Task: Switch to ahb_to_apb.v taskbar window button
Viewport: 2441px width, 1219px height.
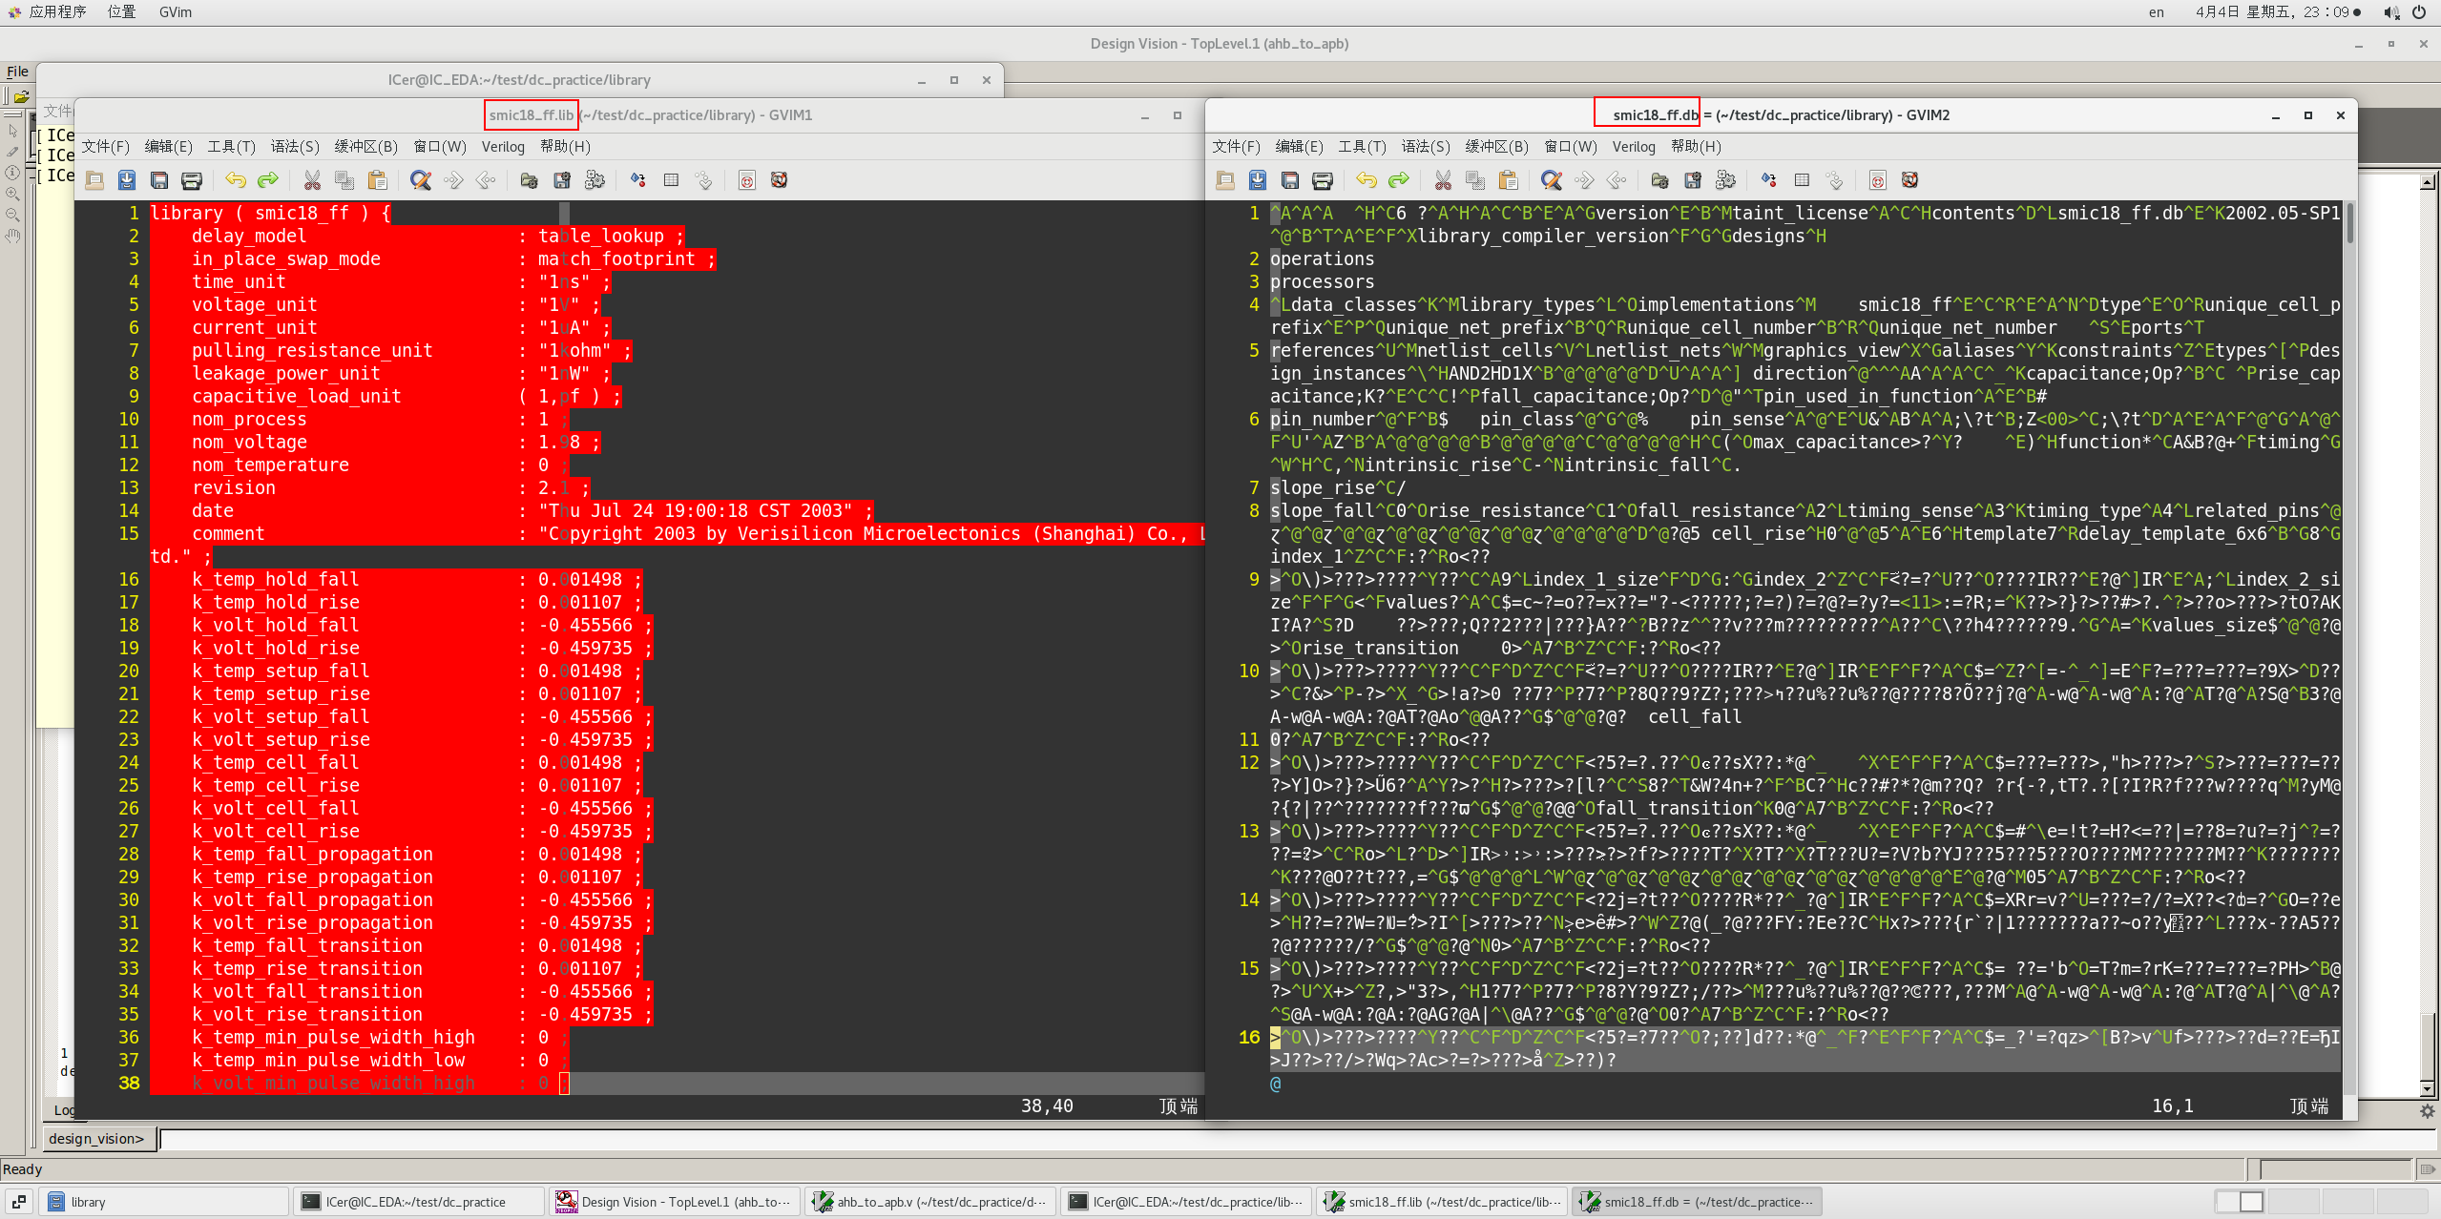Action: tap(929, 1202)
